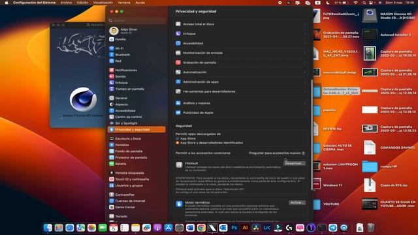The width and height of the screenshot is (418, 235).
Task: Expand the Enfoque privacy row
Action: tap(240, 33)
